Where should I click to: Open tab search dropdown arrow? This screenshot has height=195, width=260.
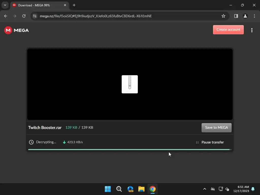5,5
